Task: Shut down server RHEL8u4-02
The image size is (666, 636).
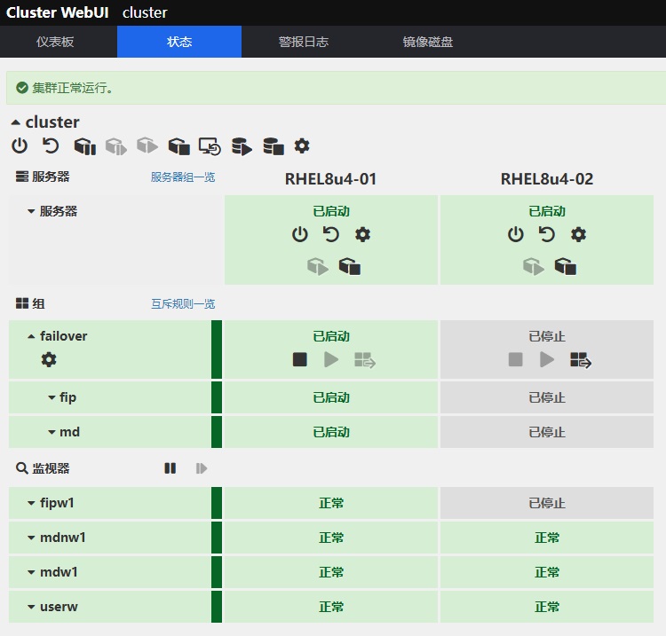Action: tap(516, 234)
